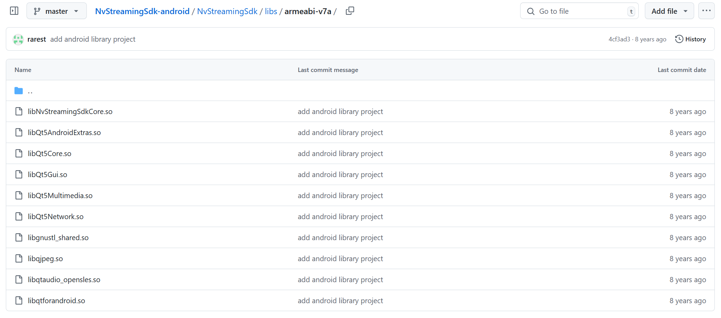Open libQt5Core.so file
The width and height of the screenshot is (721, 318).
50,154
